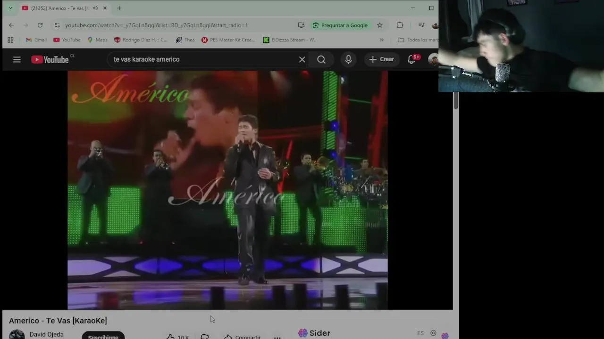Open browser extensions puzzle icon
The image size is (604, 339).
(400, 25)
